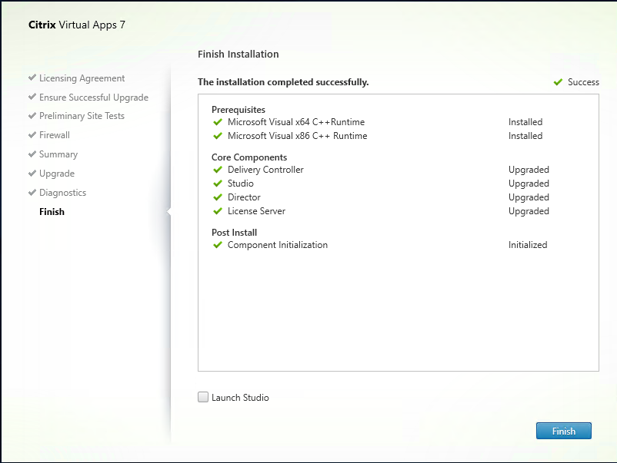Click the Installed status for x64 C++Runtime
Viewport: 617px width, 463px height.
point(525,122)
